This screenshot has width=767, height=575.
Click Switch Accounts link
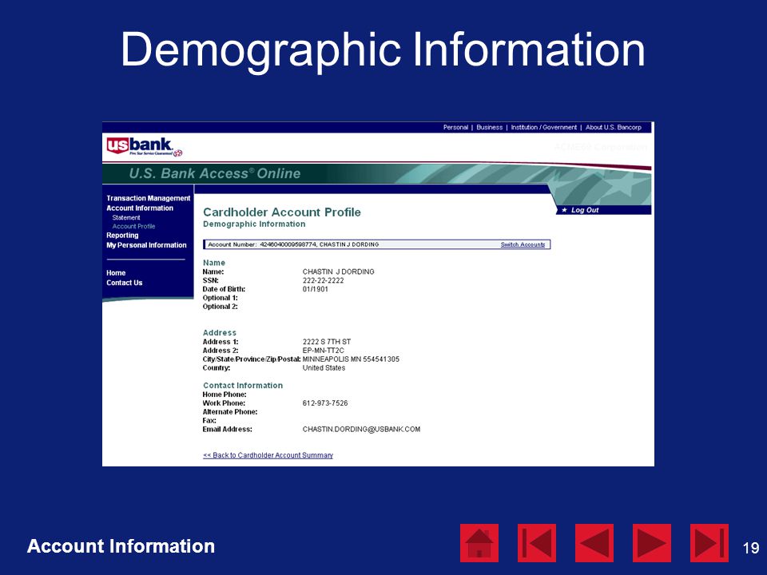pyautogui.click(x=523, y=244)
